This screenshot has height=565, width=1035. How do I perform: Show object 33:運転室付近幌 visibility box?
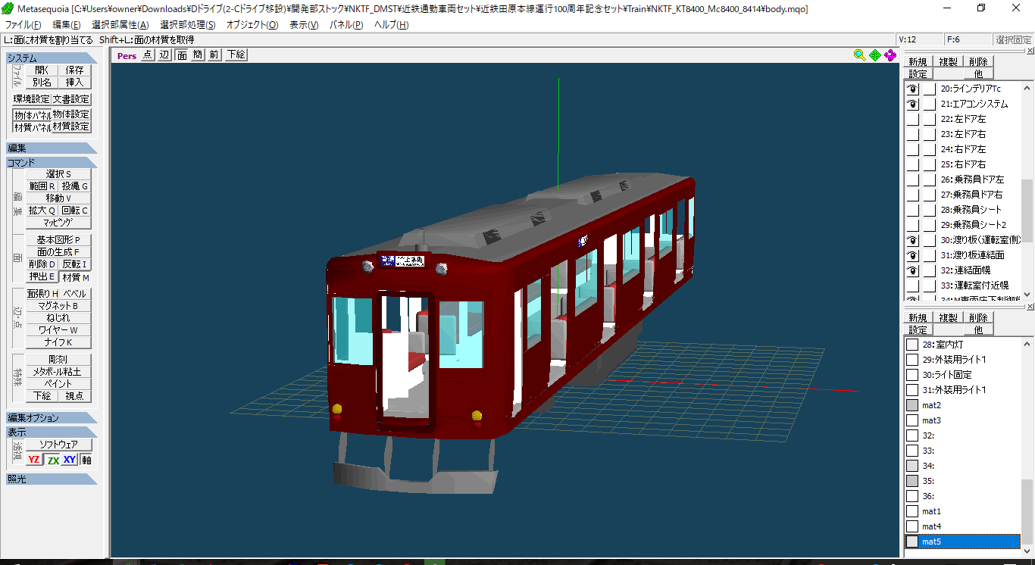(913, 286)
